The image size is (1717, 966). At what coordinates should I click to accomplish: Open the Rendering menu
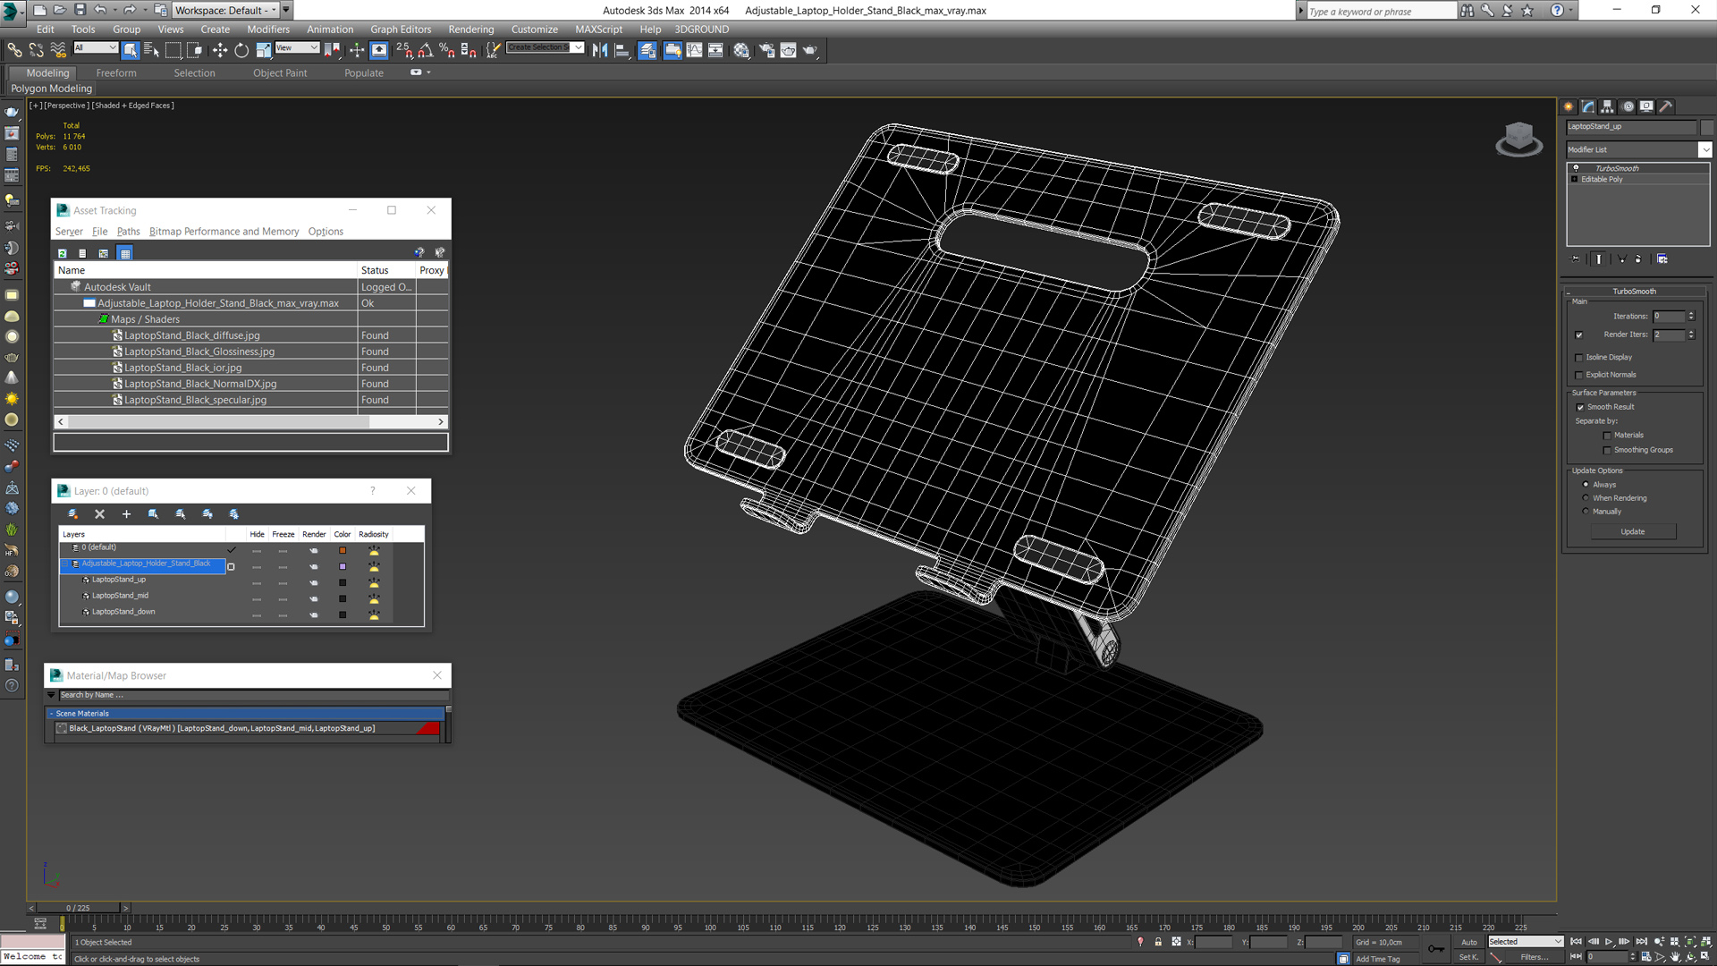[470, 30]
